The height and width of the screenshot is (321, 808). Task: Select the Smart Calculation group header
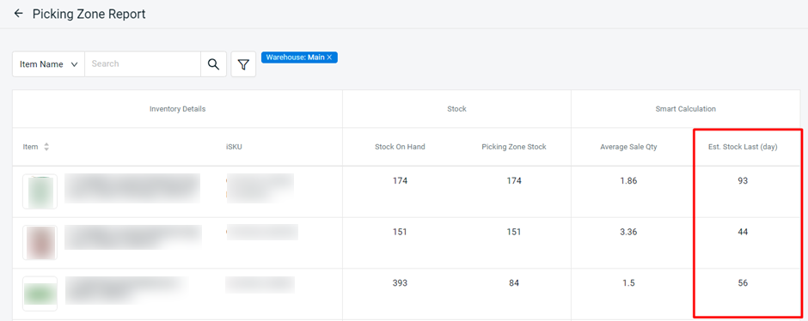tap(685, 109)
